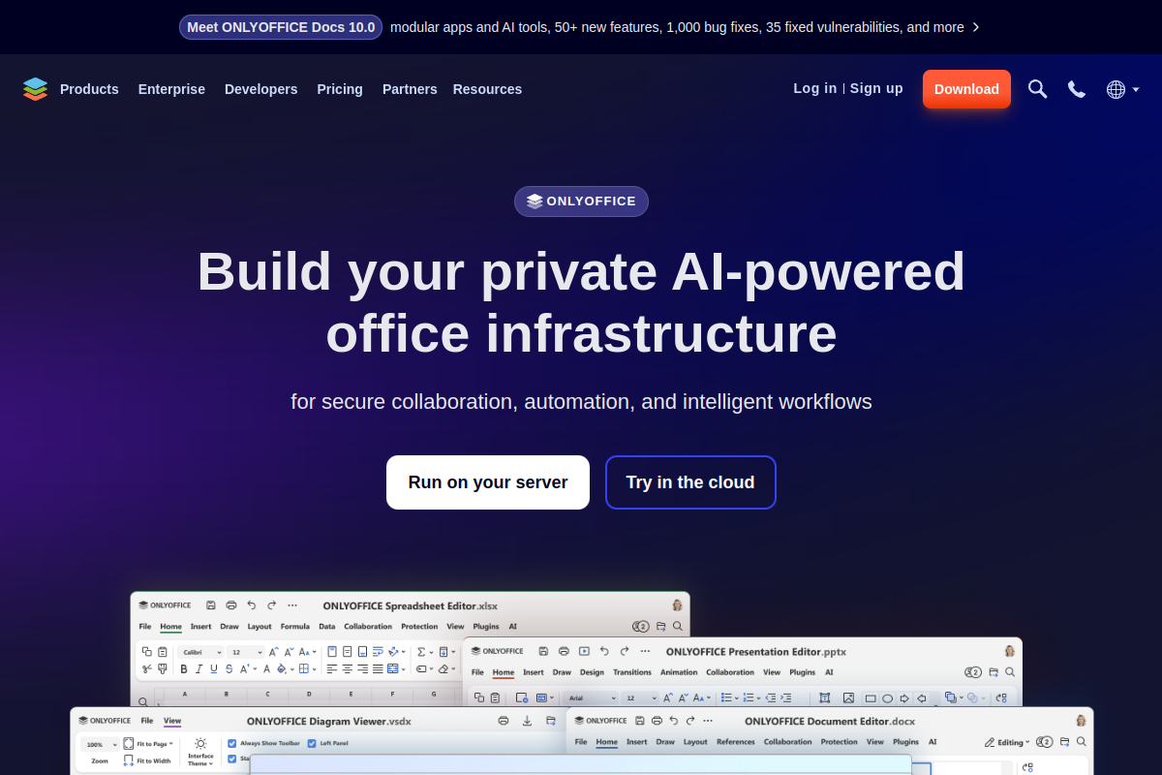Viewport: 1162px width, 775px height.
Task: Open font size 12 dropdown in Spreadsheet Editor
Action: click(246, 652)
